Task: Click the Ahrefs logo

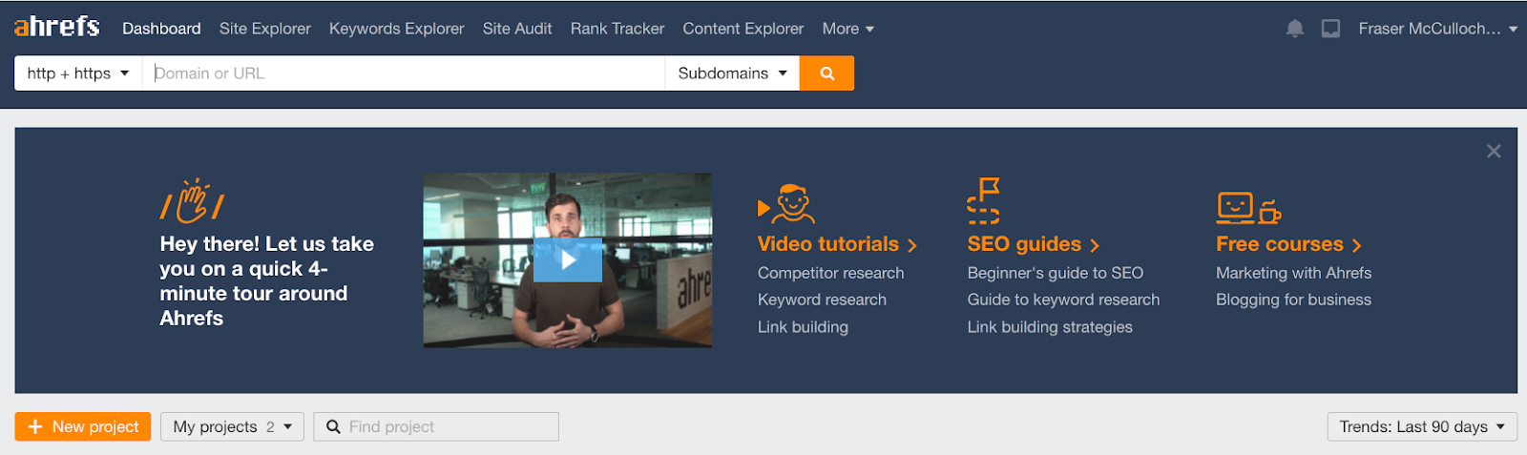Action: (56, 27)
